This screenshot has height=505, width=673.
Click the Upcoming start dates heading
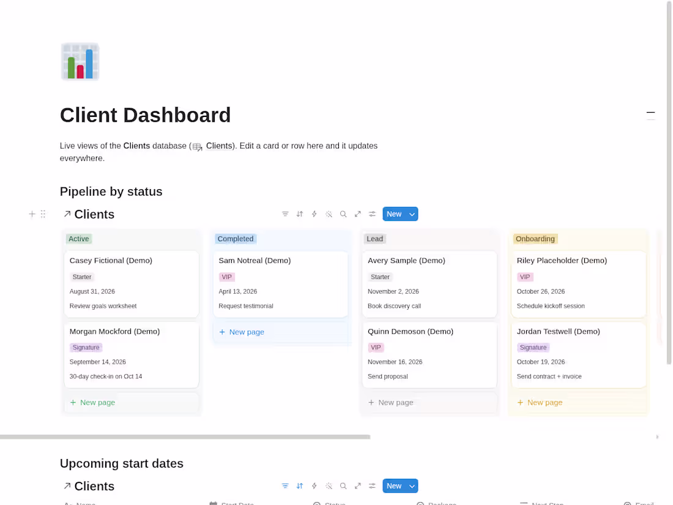pyautogui.click(x=122, y=463)
